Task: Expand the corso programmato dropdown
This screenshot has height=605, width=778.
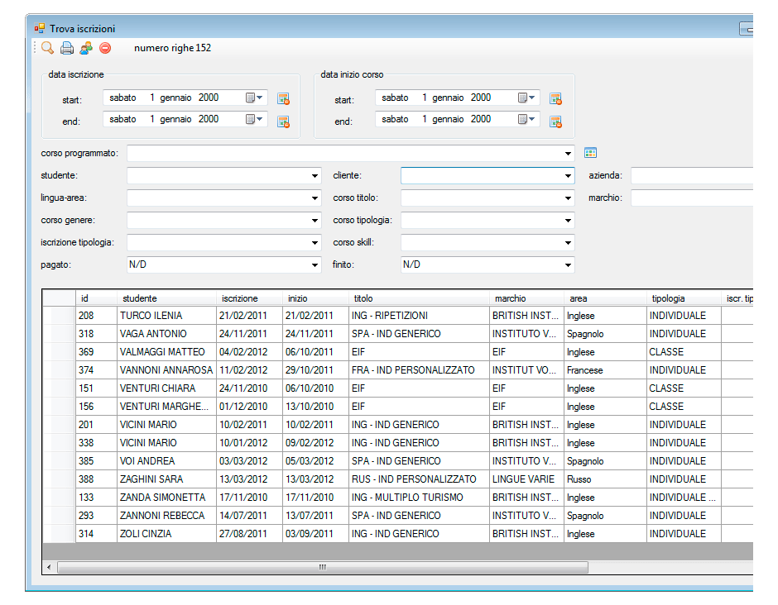Action: click(x=568, y=154)
